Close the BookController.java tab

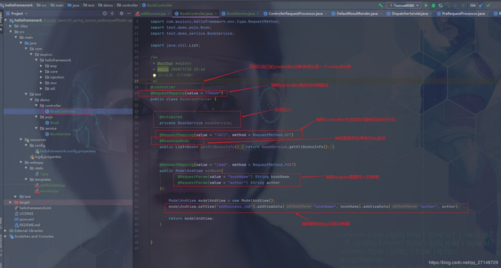pos(215,13)
